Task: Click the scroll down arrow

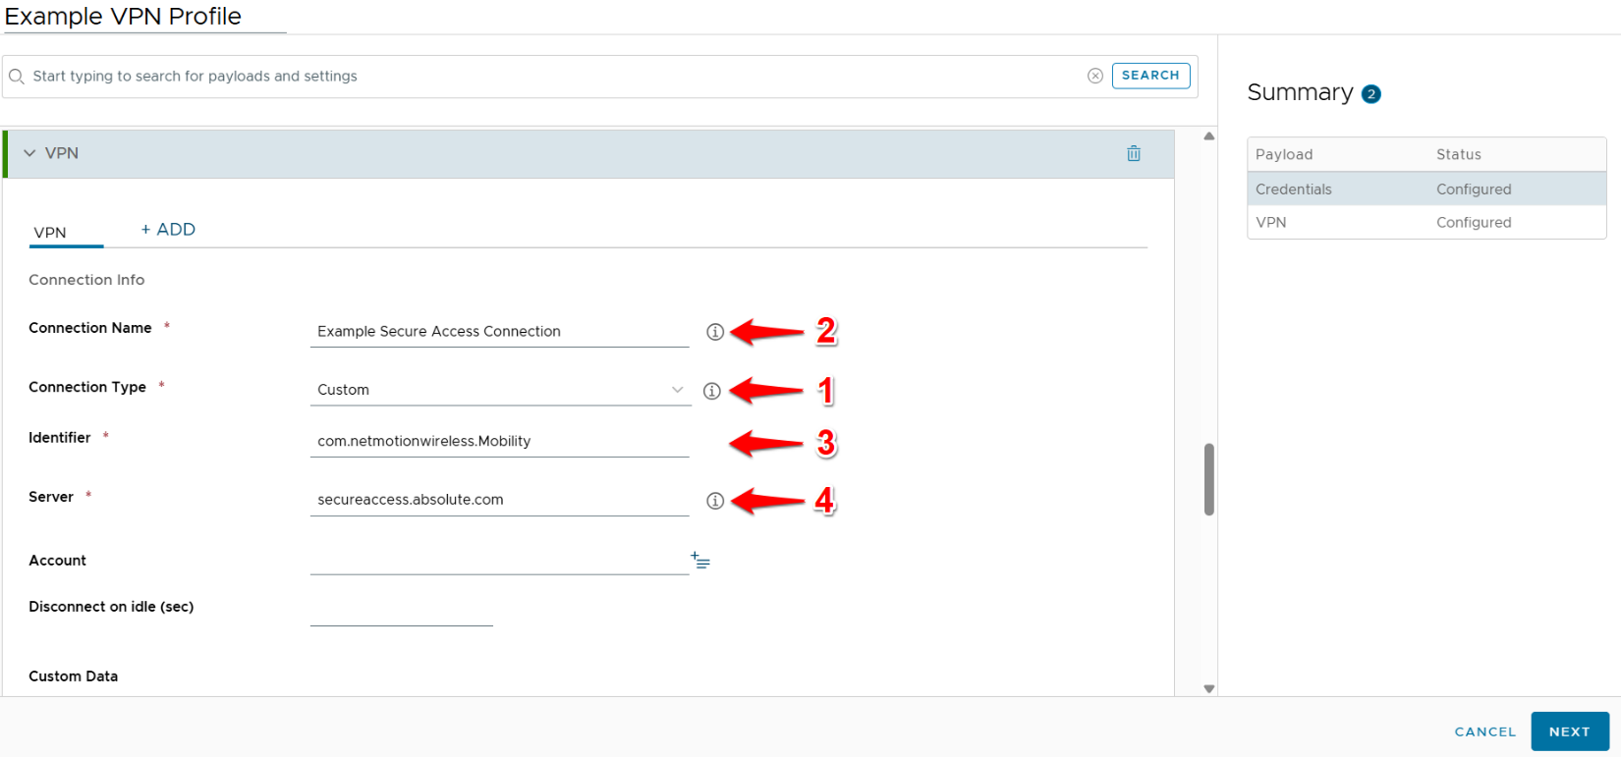Action: [1209, 689]
